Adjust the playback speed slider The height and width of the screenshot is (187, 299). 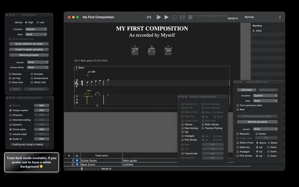(x=210, y=16)
